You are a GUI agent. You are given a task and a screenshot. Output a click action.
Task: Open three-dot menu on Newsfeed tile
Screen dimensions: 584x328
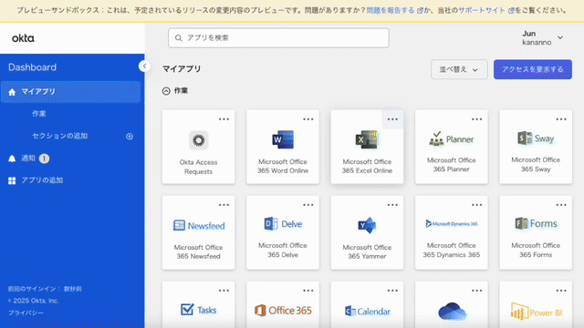click(224, 205)
